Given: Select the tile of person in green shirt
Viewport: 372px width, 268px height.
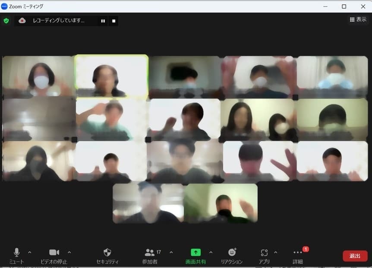Looking at the screenshot, I should click(111, 120).
